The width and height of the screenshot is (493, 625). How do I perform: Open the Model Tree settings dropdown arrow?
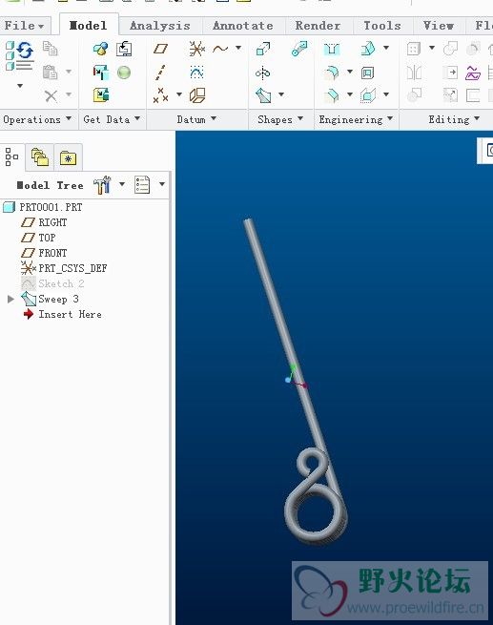tap(122, 184)
